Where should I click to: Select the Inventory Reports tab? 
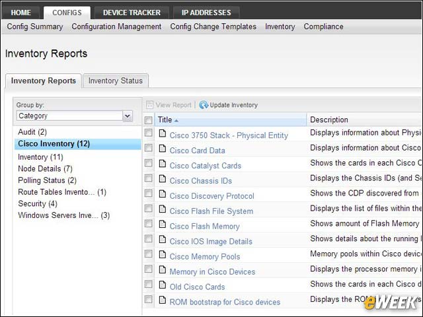(44, 81)
